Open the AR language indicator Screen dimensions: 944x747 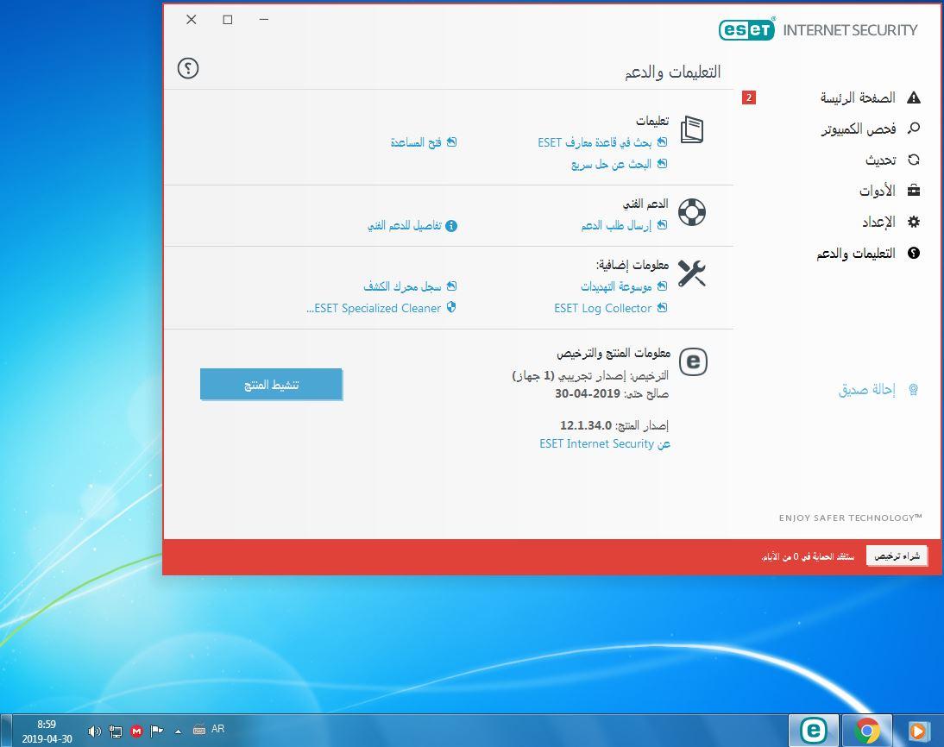pyautogui.click(x=218, y=729)
